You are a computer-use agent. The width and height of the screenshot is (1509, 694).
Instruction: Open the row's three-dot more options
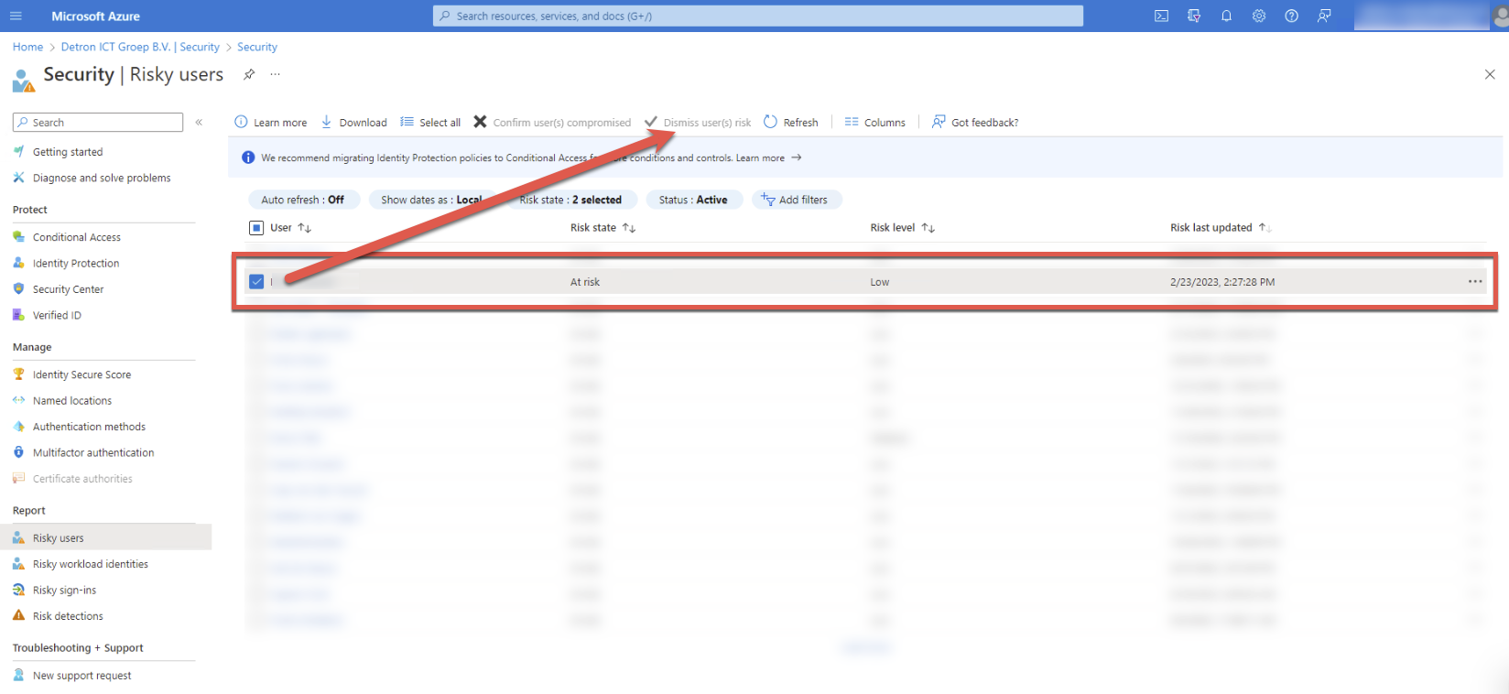[x=1474, y=281]
